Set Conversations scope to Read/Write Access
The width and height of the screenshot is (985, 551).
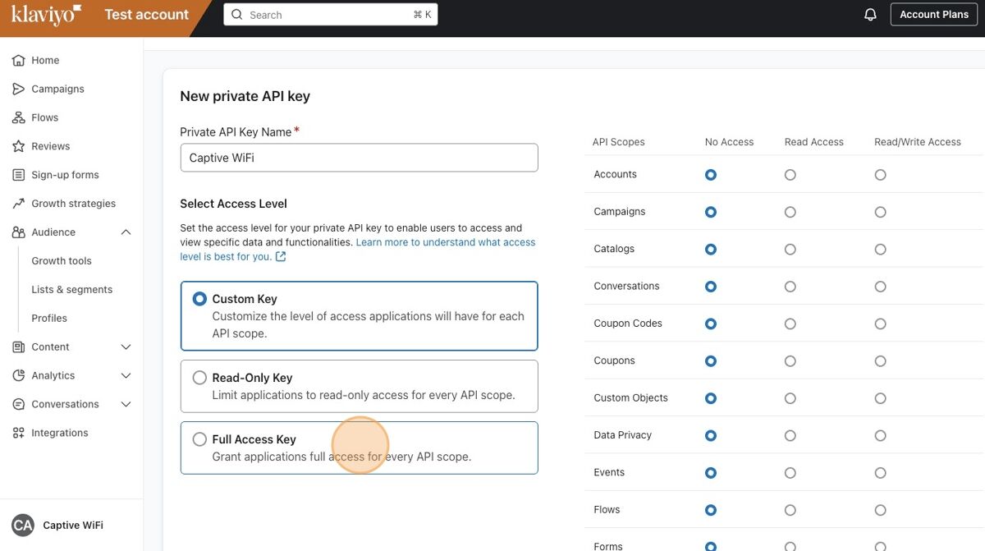pos(881,287)
